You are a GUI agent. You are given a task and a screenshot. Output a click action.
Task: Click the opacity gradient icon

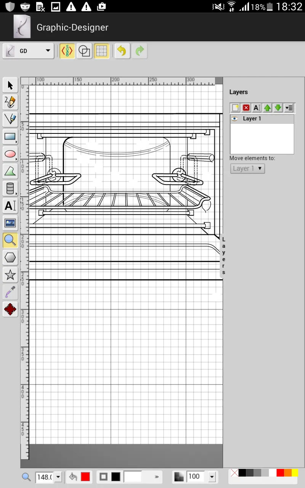pyautogui.click(x=179, y=477)
